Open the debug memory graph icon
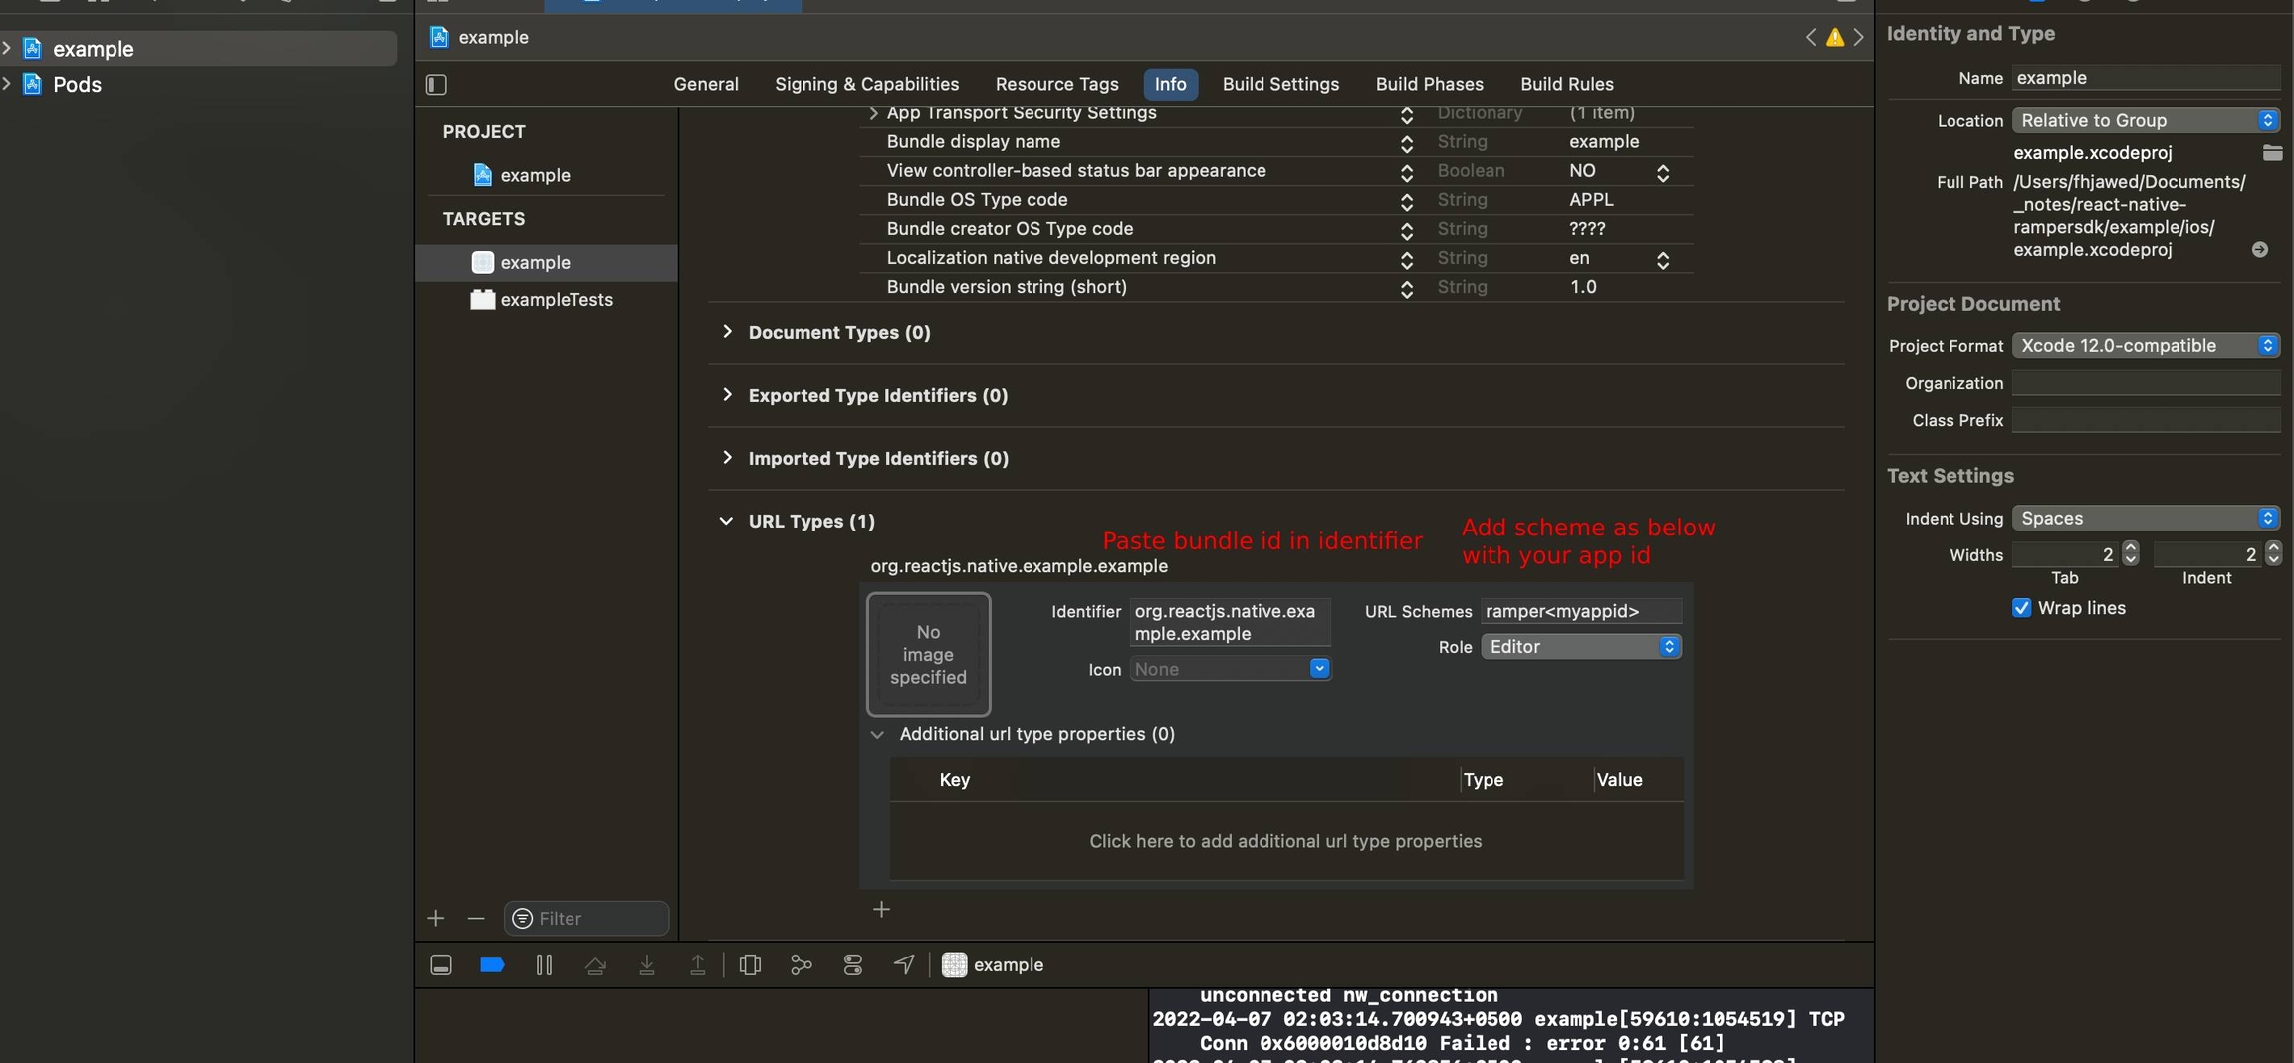Screen dimensions: 2294x1063 801,964
